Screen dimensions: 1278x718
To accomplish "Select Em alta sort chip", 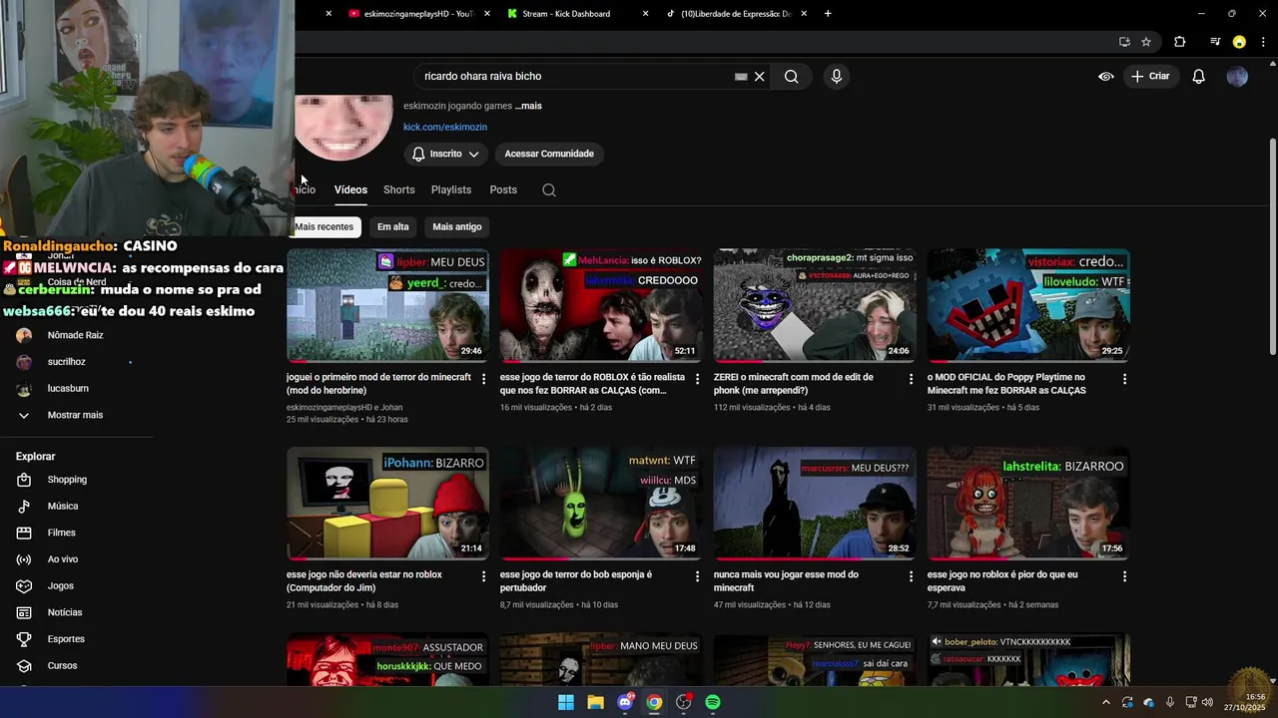I will coord(393,227).
